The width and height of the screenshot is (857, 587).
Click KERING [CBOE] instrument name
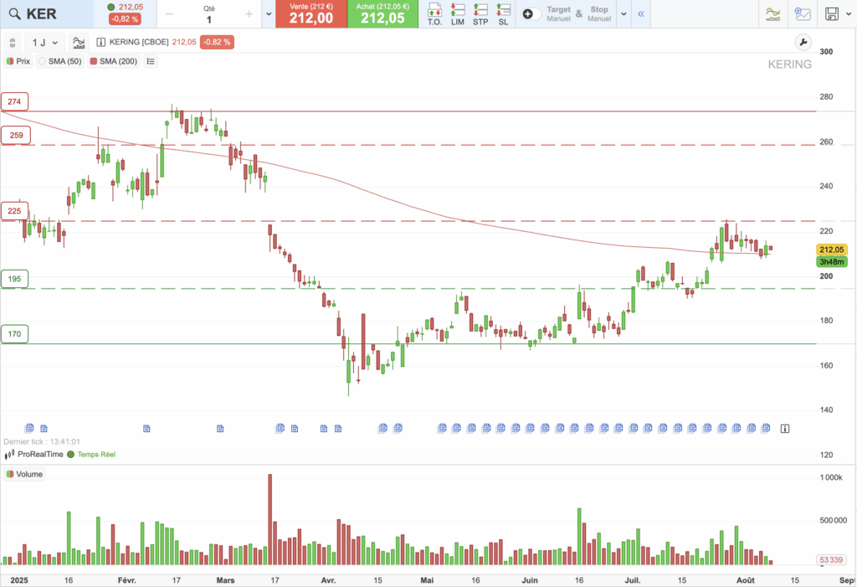click(139, 42)
